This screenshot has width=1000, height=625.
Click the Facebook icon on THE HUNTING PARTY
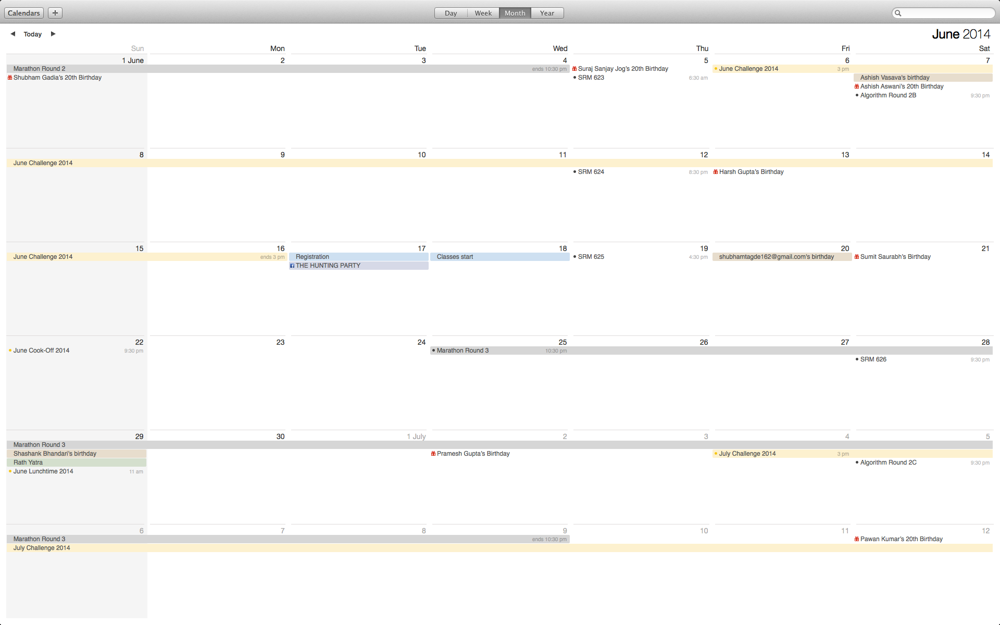[x=292, y=266]
